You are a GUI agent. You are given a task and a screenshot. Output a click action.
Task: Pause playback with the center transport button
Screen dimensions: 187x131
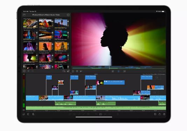119,71
